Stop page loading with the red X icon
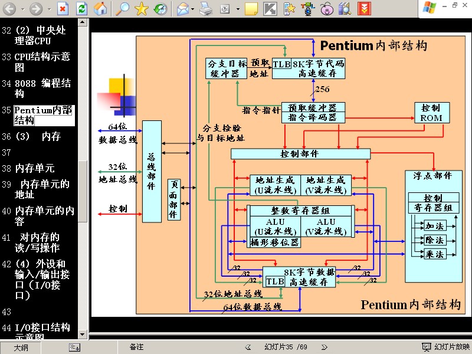472x354 pixels. 63,9
